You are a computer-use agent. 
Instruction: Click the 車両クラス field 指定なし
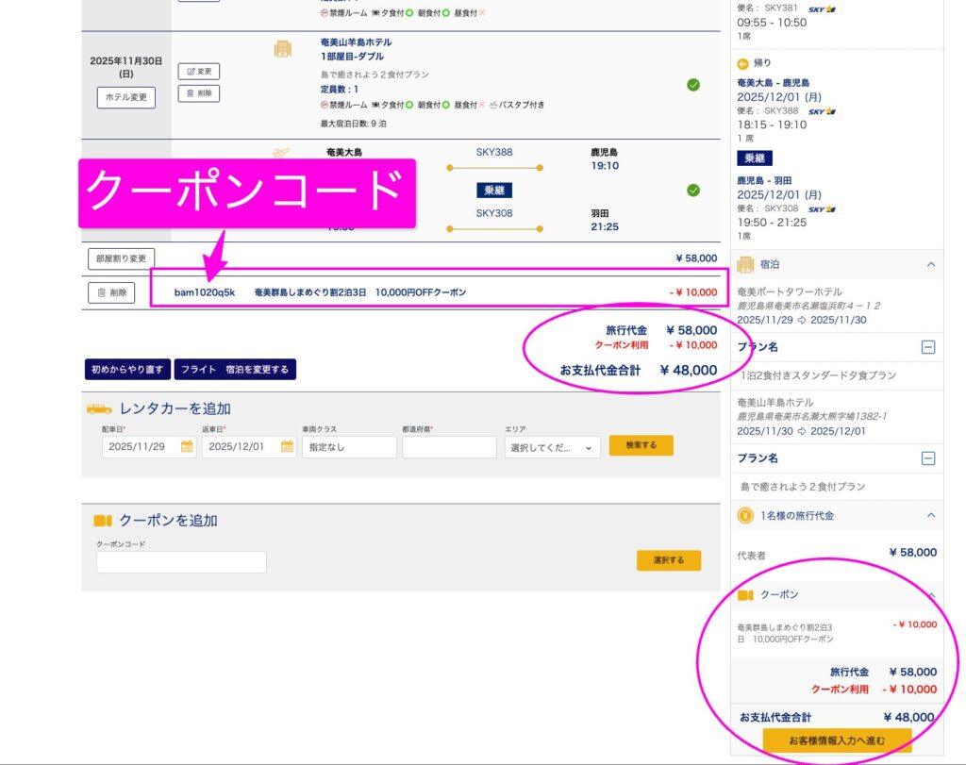coord(349,446)
